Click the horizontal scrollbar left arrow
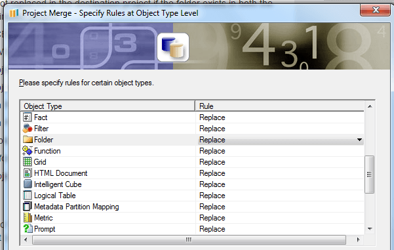Screen dimensions: 394x250 point(26,240)
